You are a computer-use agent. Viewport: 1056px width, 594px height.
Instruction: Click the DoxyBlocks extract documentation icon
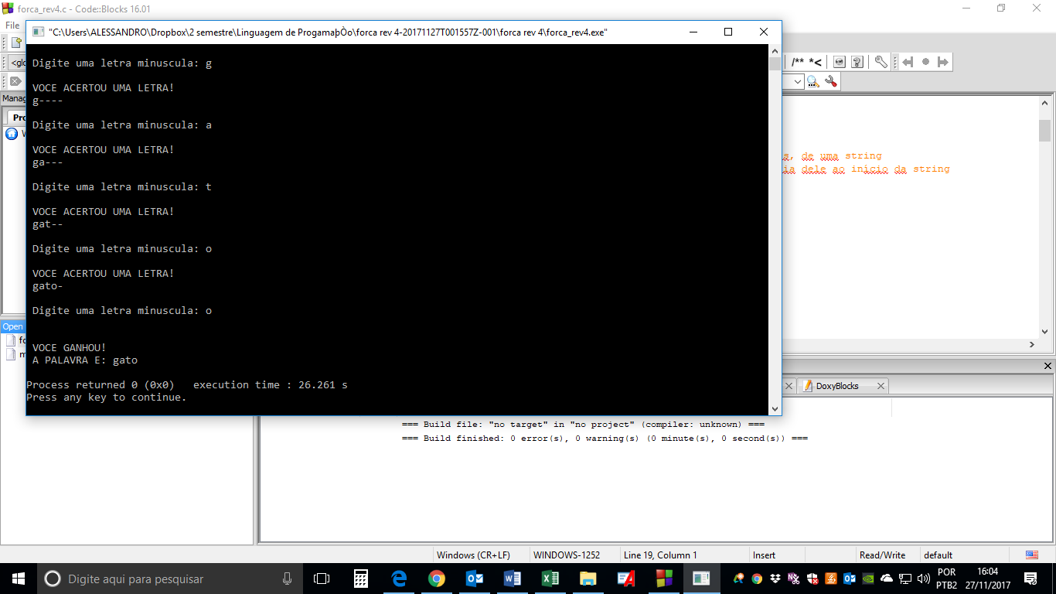click(839, 62)
